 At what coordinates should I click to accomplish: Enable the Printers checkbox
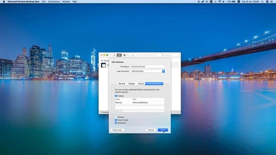click(x=116, y=117)
